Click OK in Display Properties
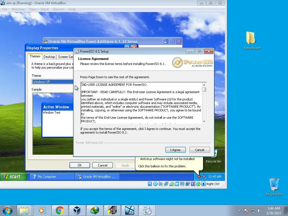The width and height of the screenshot is (288, 216). tap(80, 165)
